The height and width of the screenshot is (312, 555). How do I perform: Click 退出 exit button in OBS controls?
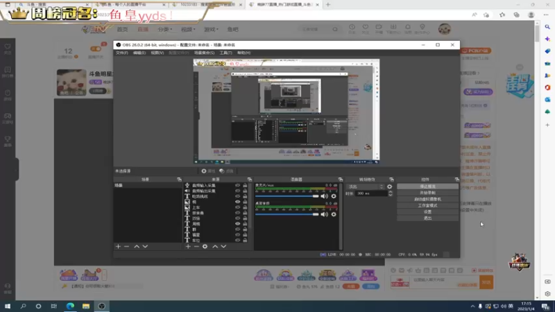[427, 218]
